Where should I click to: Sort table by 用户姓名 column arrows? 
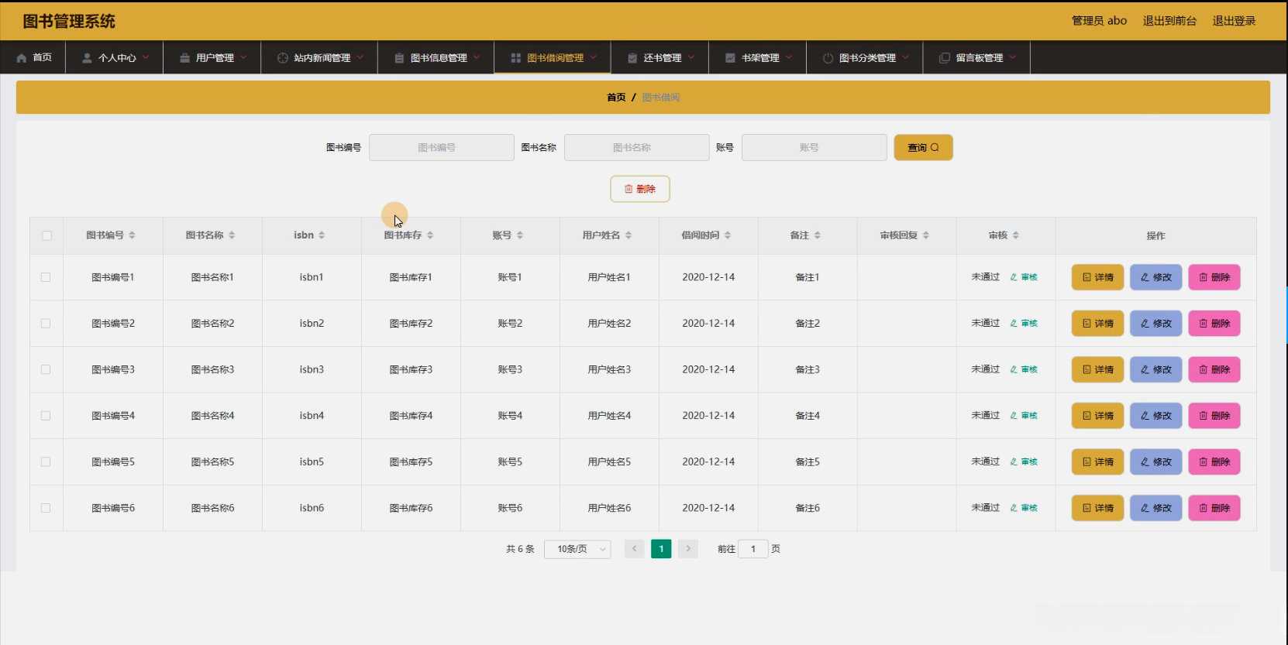pos(629,235)
